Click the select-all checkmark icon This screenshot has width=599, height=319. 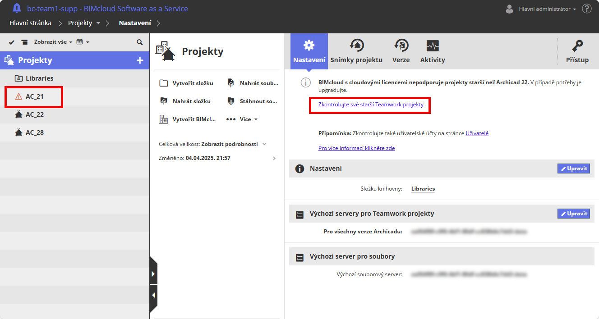(12, 42)
